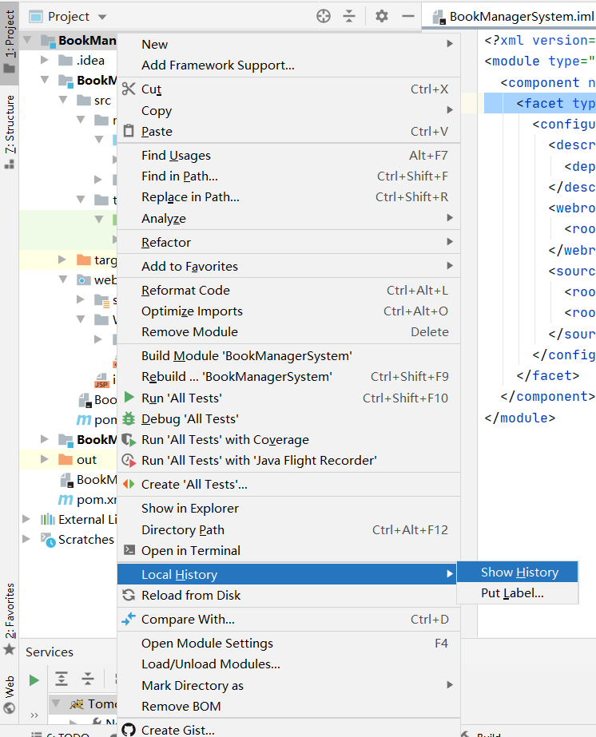The width and height of the screenshot is (596, 737).
Task: Choose Reformat Code
Action: (288, 290)
